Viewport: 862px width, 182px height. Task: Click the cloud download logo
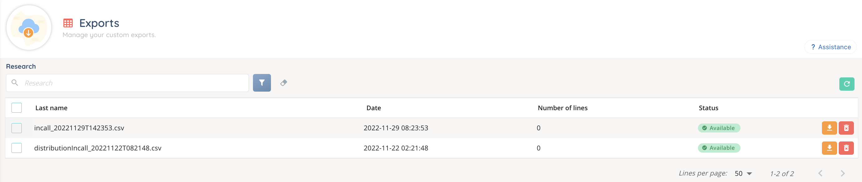(29, 28)
